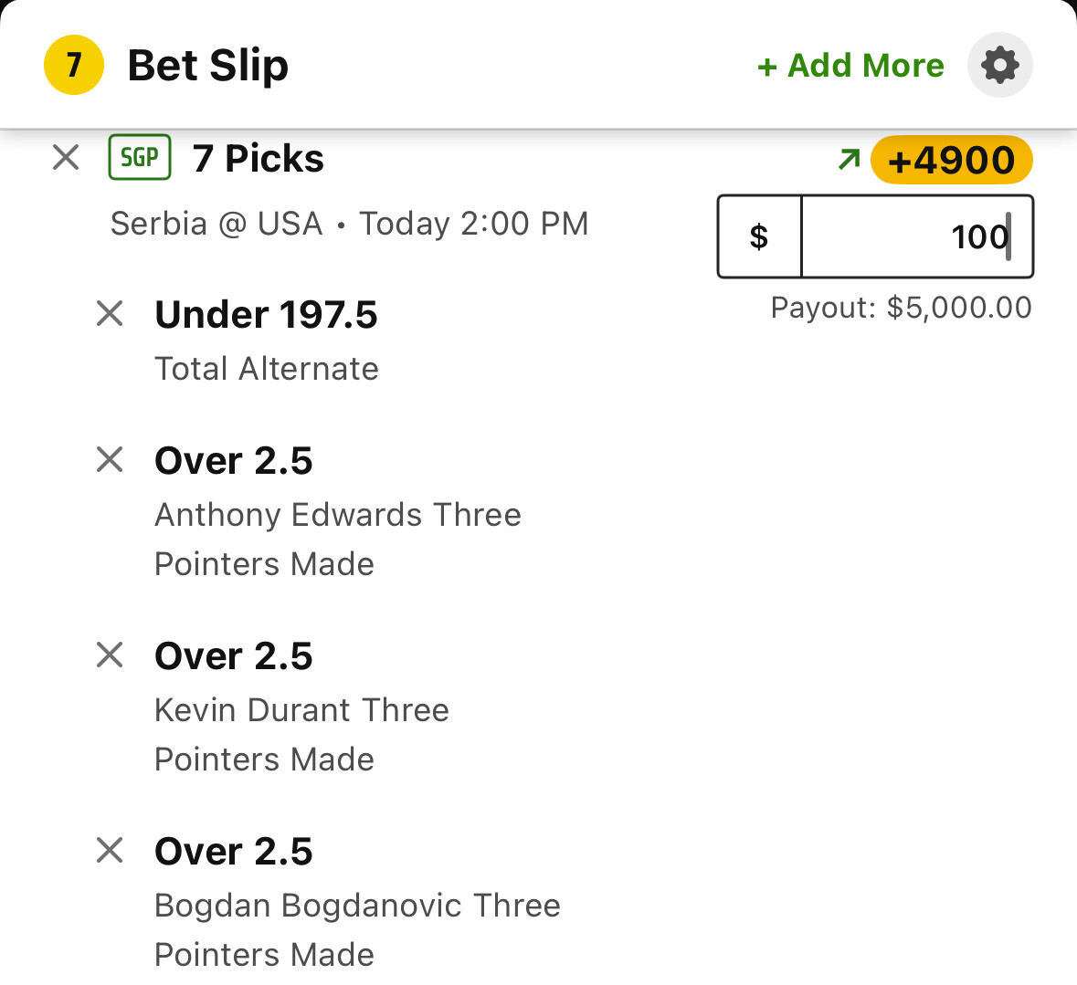Focus the wager amount input field
The width and height of the screenshot is (1077, 985).
coord(916,236)
